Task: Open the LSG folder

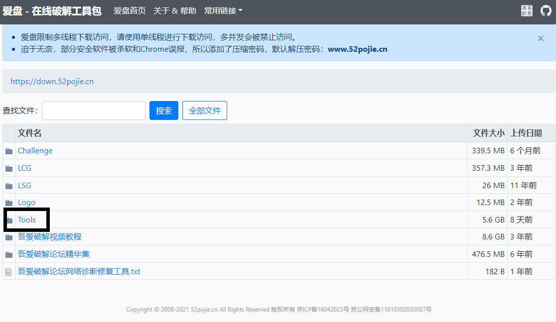Action: [x=24, y=185]
